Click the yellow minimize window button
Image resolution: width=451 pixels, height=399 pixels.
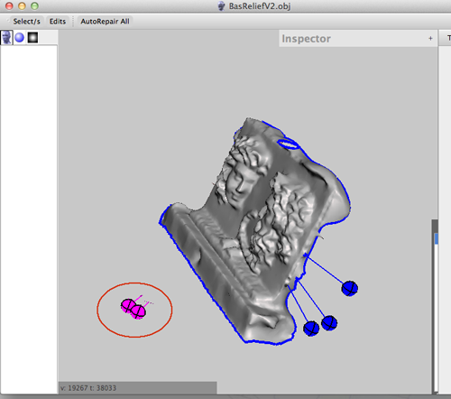(x=22, y=5)
